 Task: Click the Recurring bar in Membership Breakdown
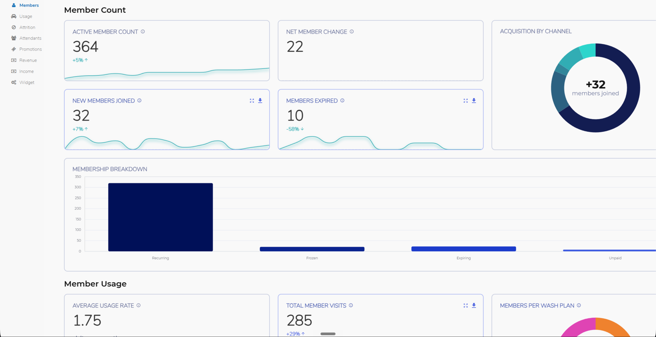pyautogui.click(x=160, y=217)
